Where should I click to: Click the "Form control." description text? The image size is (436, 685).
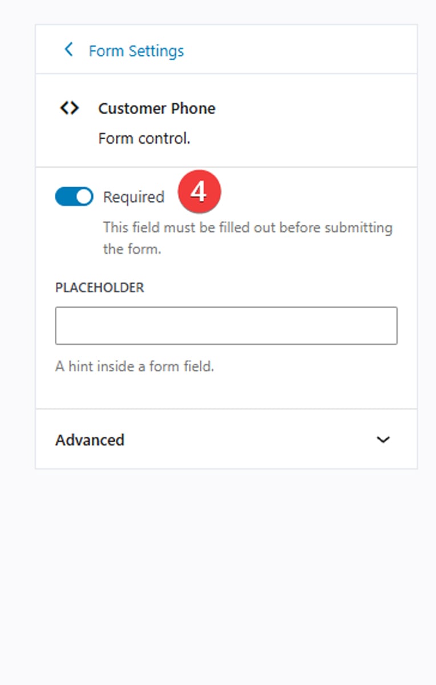144,139
